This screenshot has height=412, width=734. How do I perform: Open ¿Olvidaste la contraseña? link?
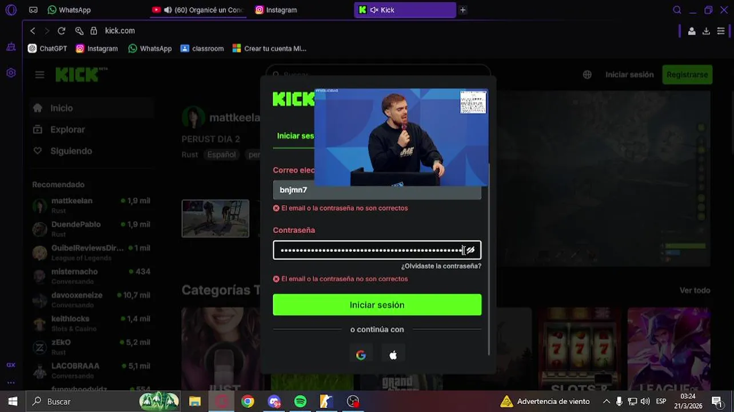pos(441,266)
